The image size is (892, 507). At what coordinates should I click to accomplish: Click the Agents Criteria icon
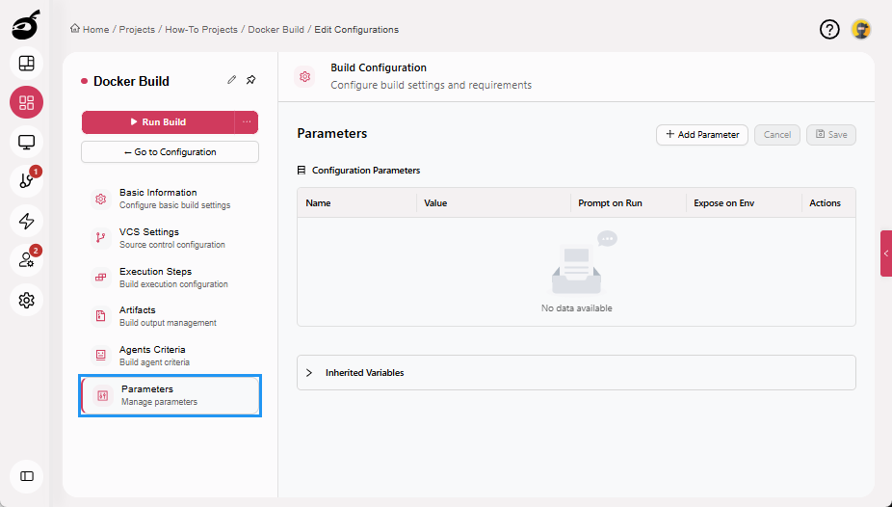pyautogui.click(x=101, y=355)
